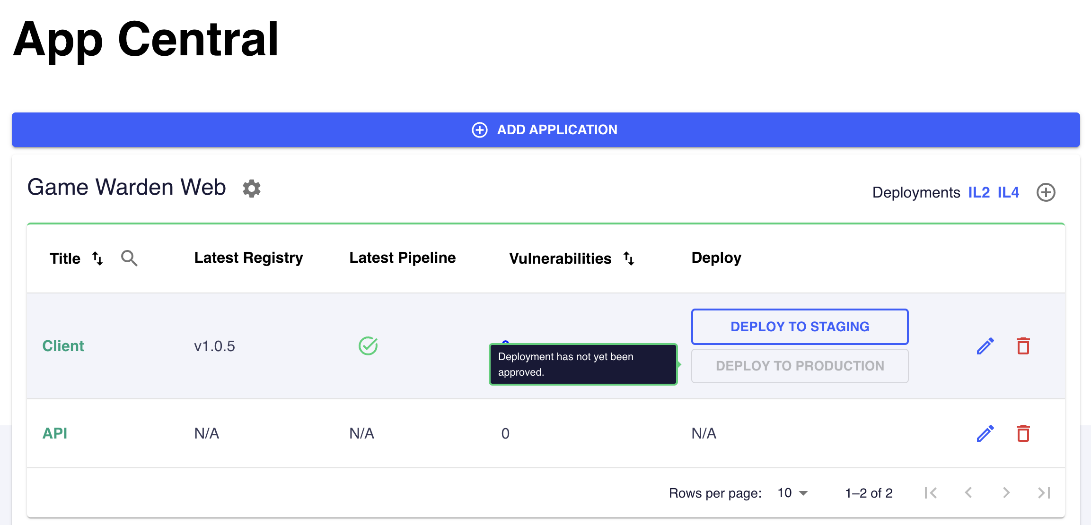Delete the API row with trash icon

1023,433
